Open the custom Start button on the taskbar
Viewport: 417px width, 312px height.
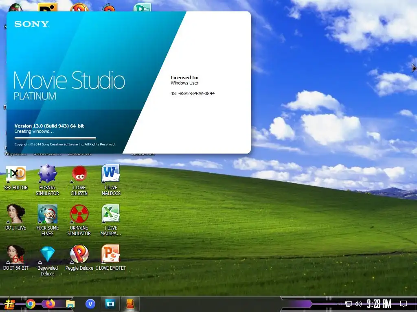click(x=9, y=304)
